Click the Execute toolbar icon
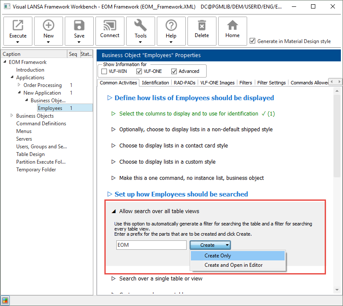343x306 pixels. coord(18,25)
